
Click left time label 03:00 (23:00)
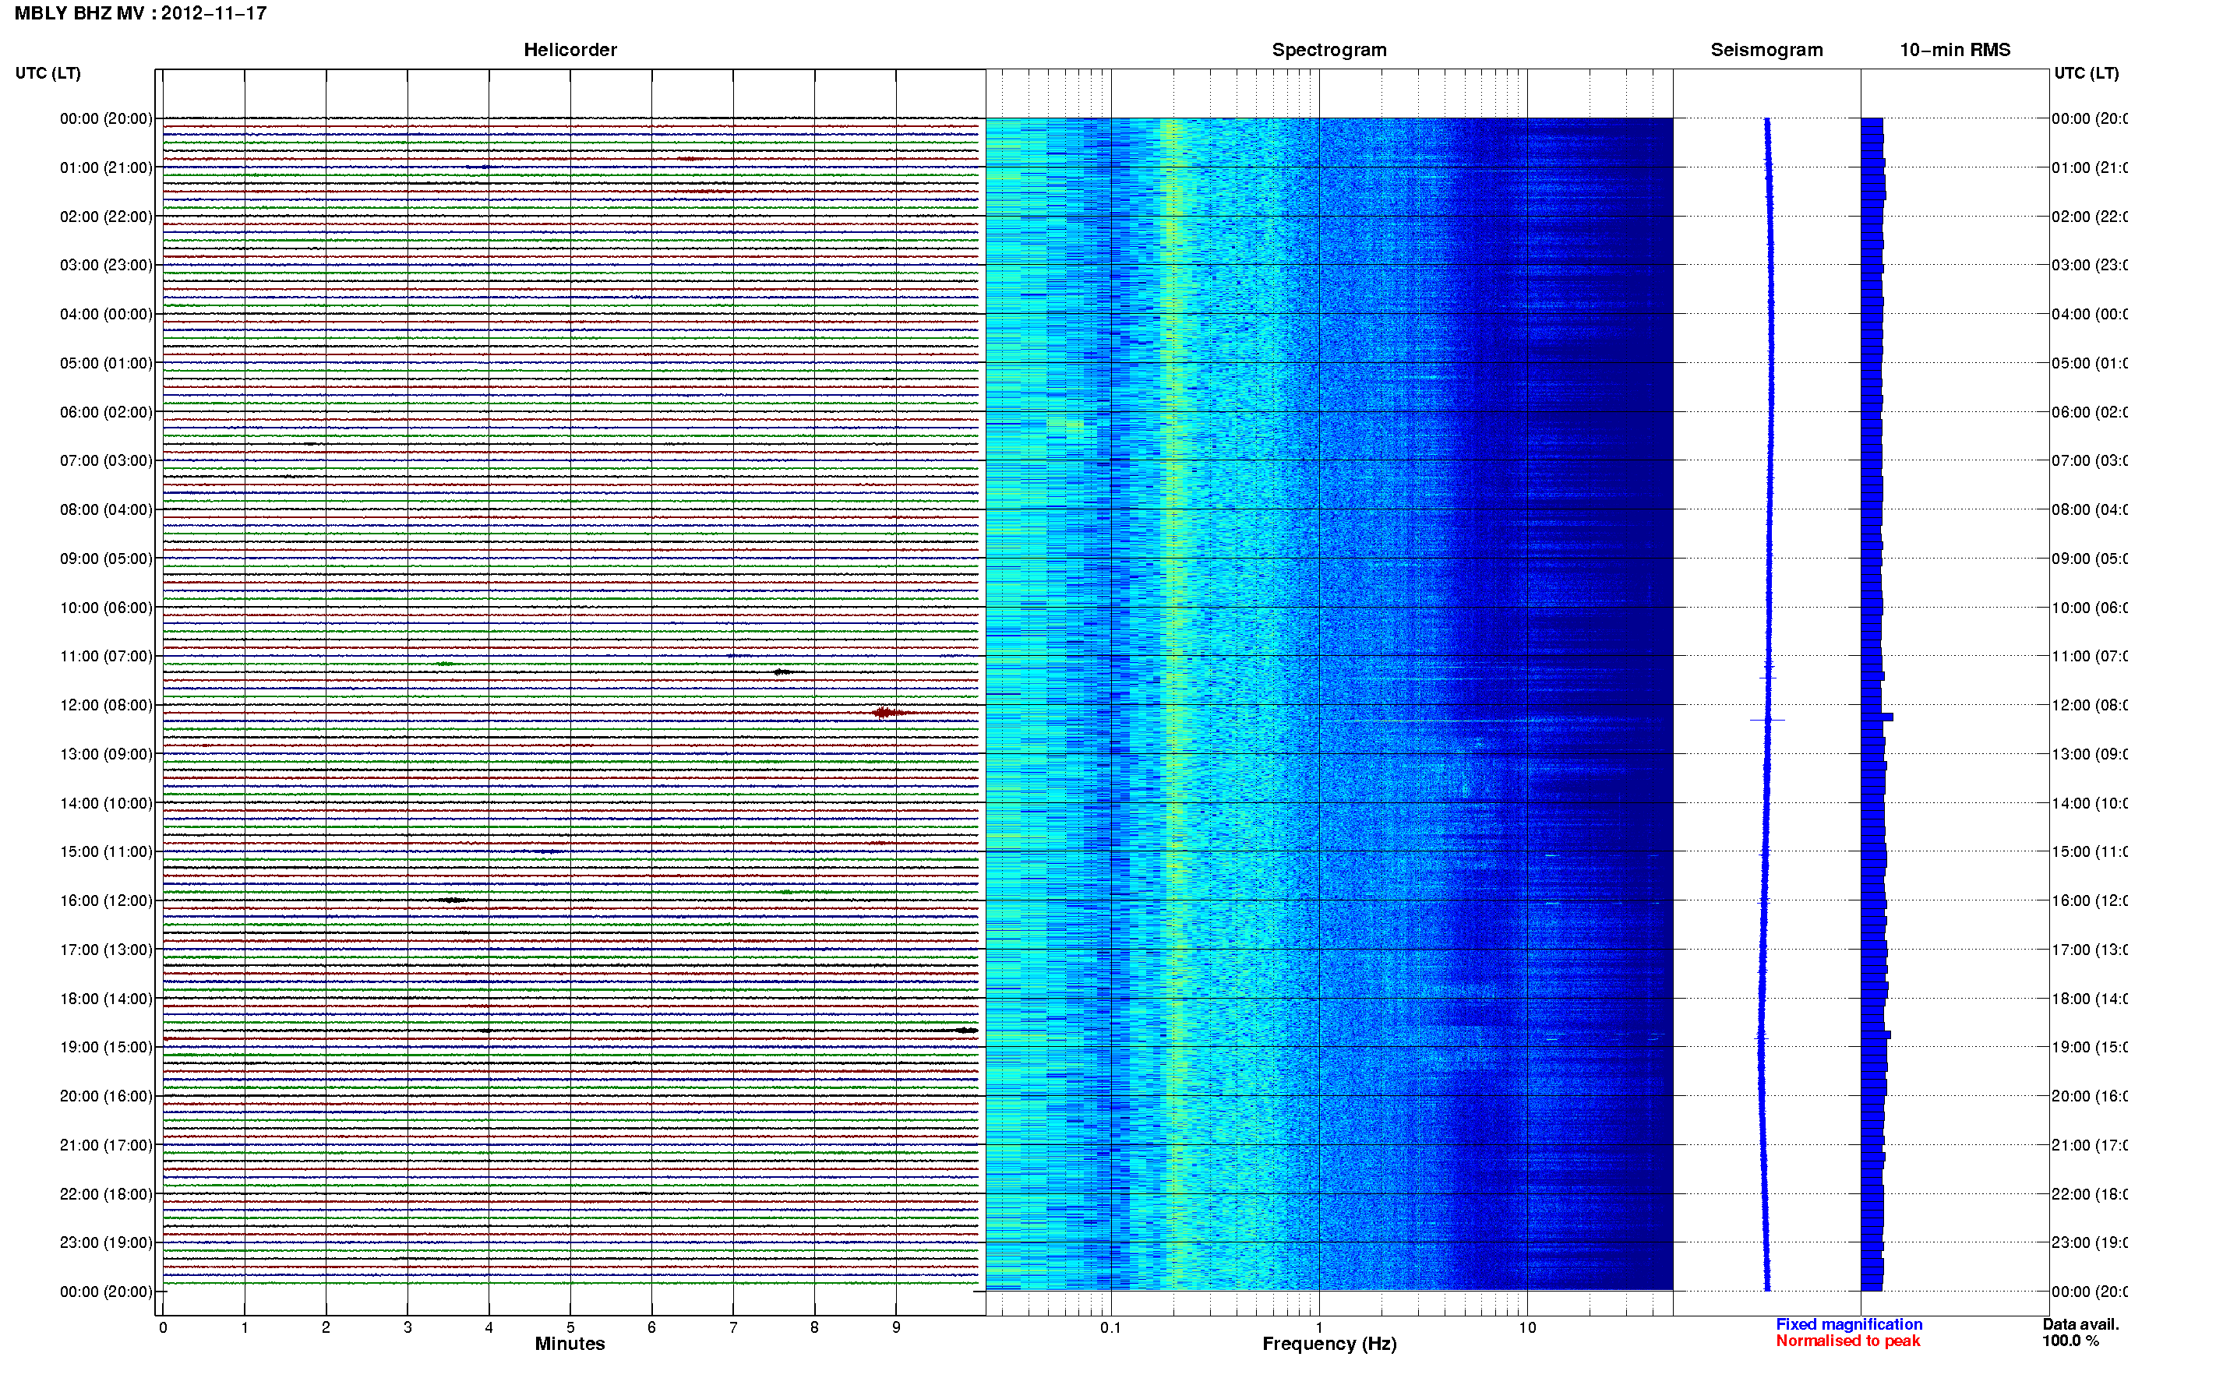click(106, 265)
